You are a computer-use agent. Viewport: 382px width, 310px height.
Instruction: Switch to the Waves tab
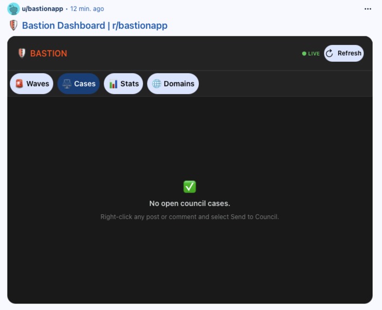31,84
